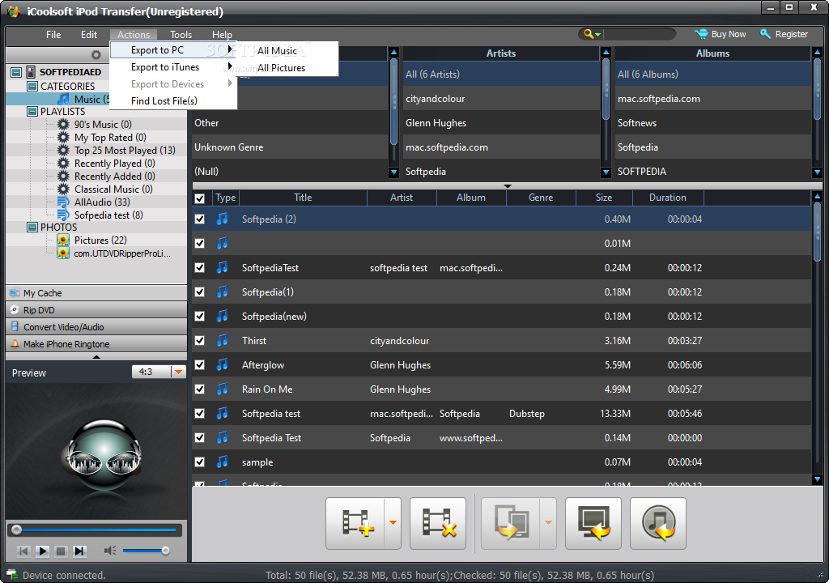
Task: Uncheck the SoftpediaTest row checkbox
Action: tap(200, 268)
